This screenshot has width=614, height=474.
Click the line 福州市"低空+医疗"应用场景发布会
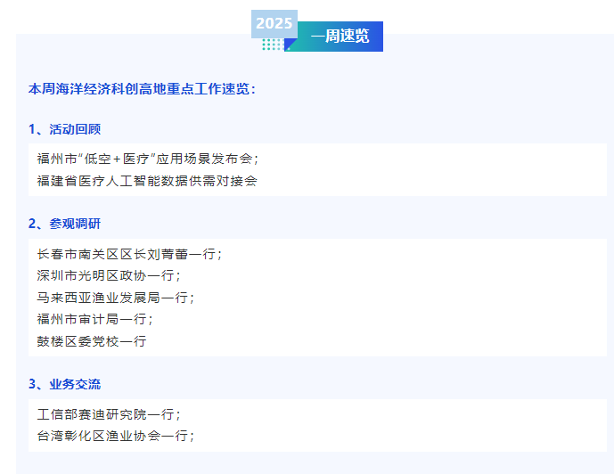148,159
